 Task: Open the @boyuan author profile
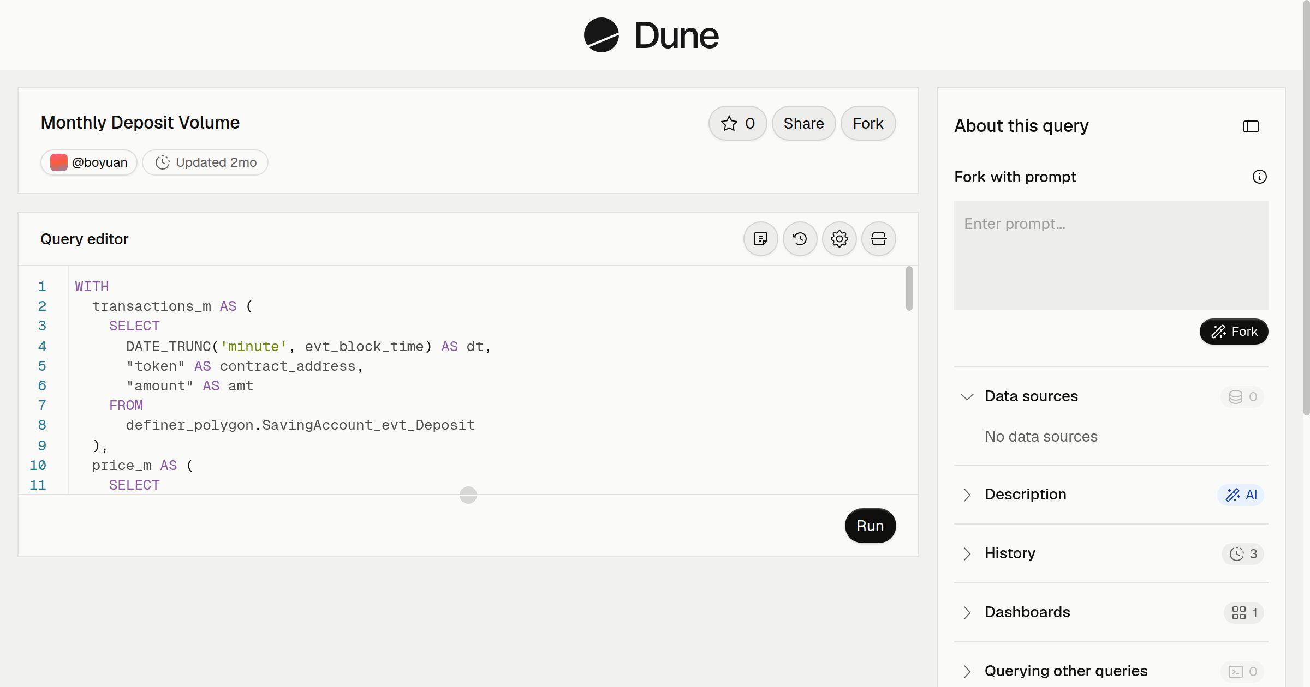tap(88, 162)
